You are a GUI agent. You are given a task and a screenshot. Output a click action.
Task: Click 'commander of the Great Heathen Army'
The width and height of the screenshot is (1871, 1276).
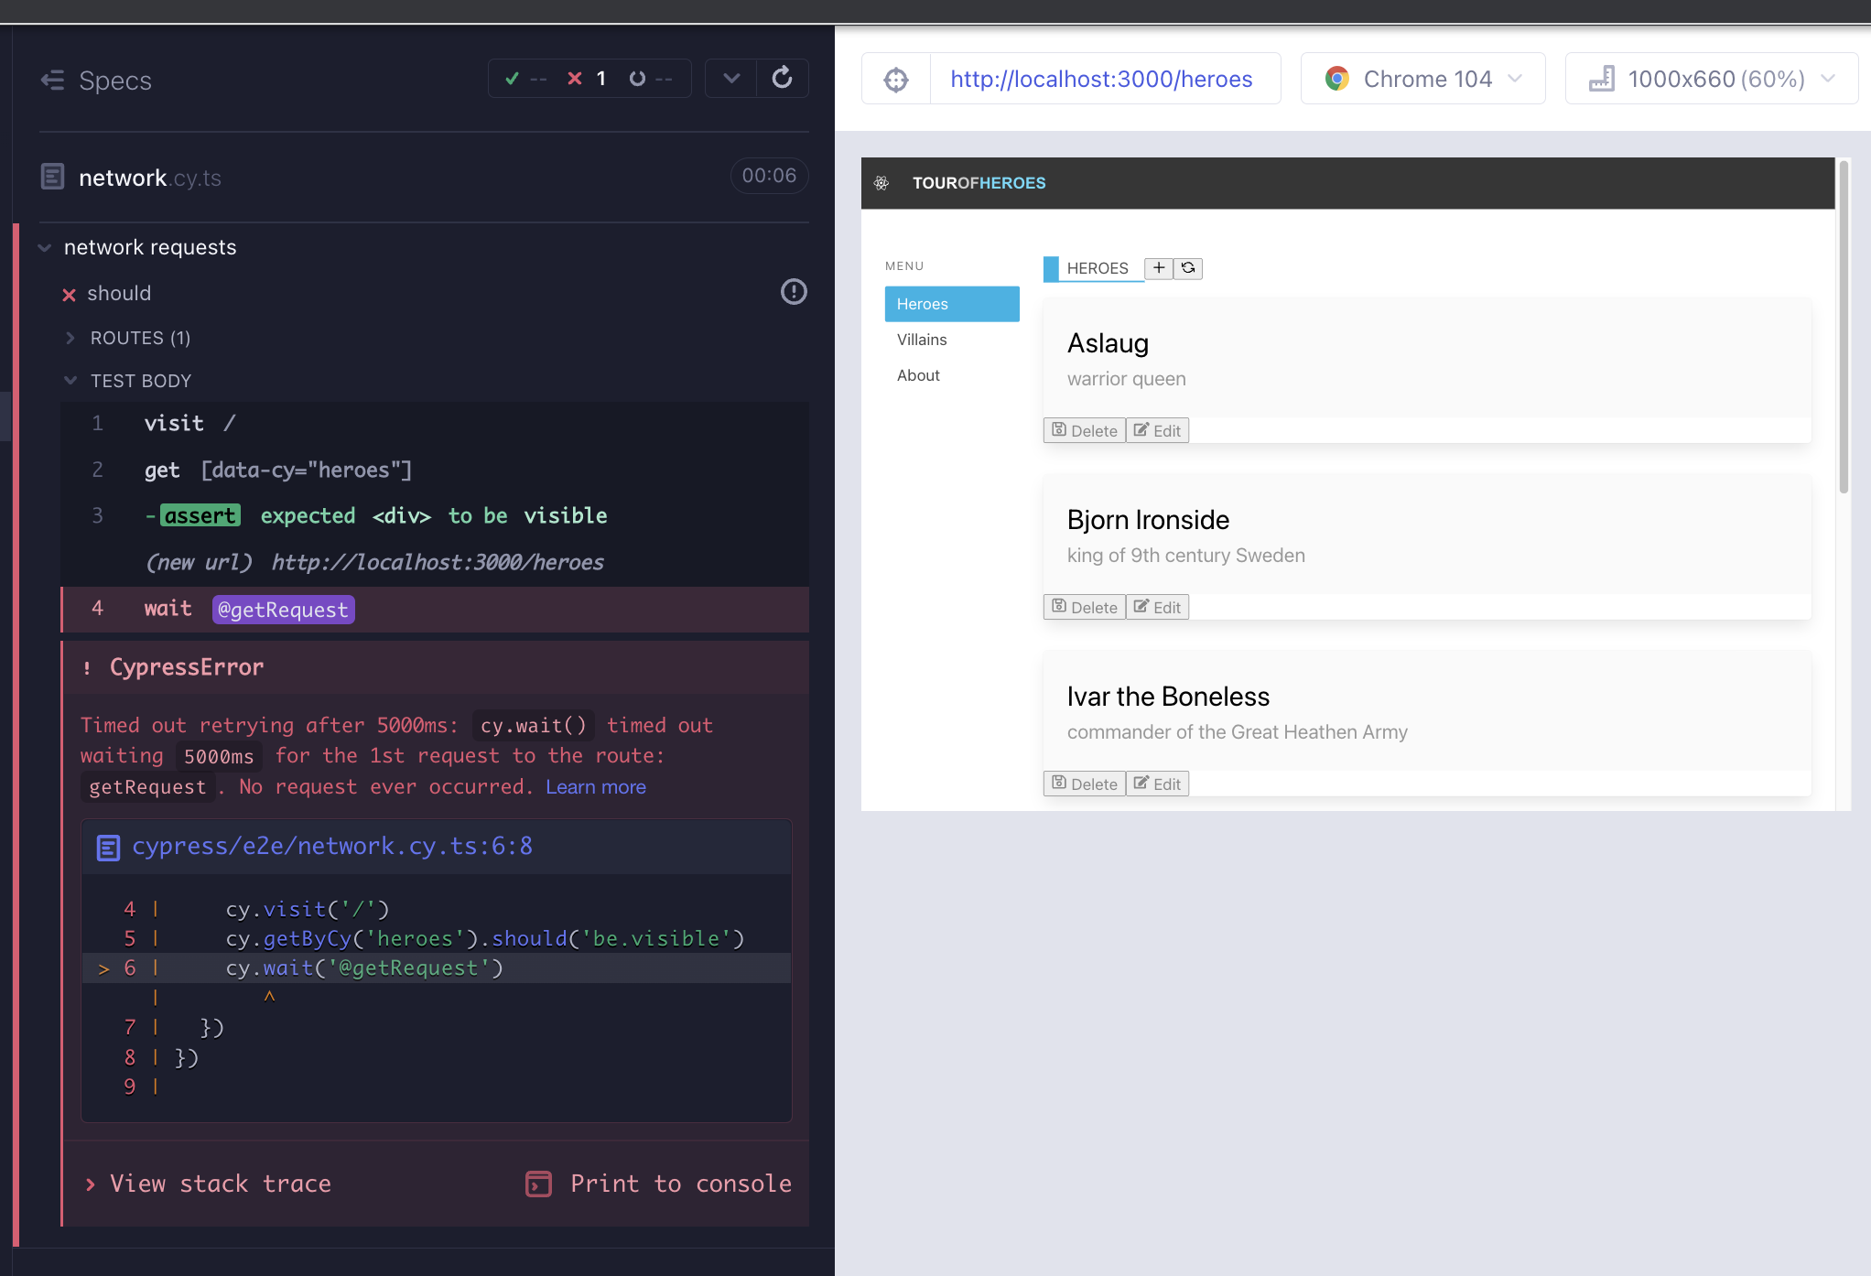pos(1237,732)
